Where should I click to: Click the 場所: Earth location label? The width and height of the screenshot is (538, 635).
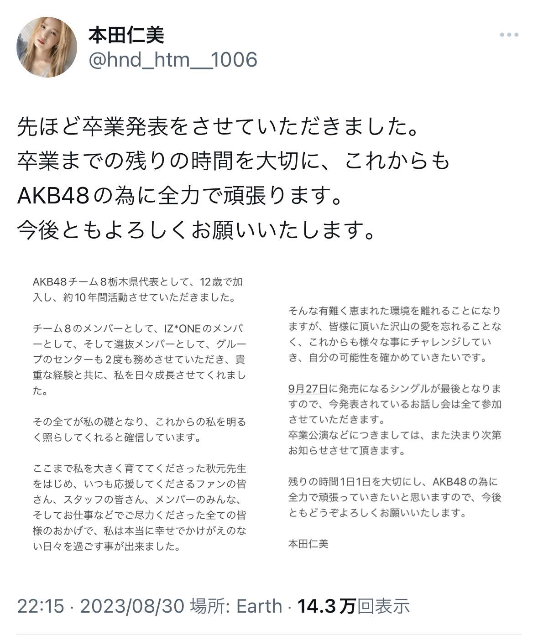tap(236, 606)
